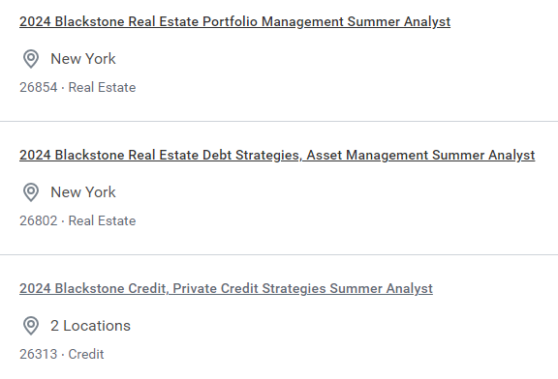Click job ID 26854

tap(39, 87)
